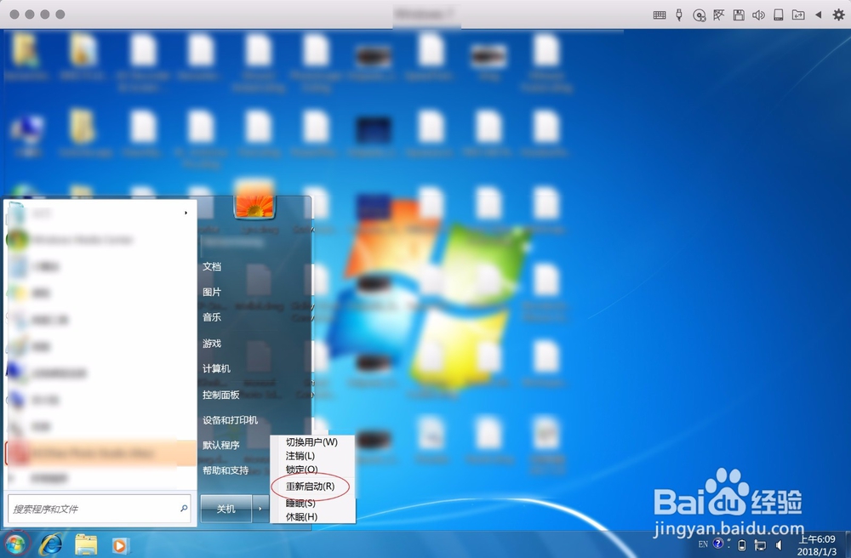Open 文档 in the Start menu
851x558 pixels.
click(x=212, y=266)
